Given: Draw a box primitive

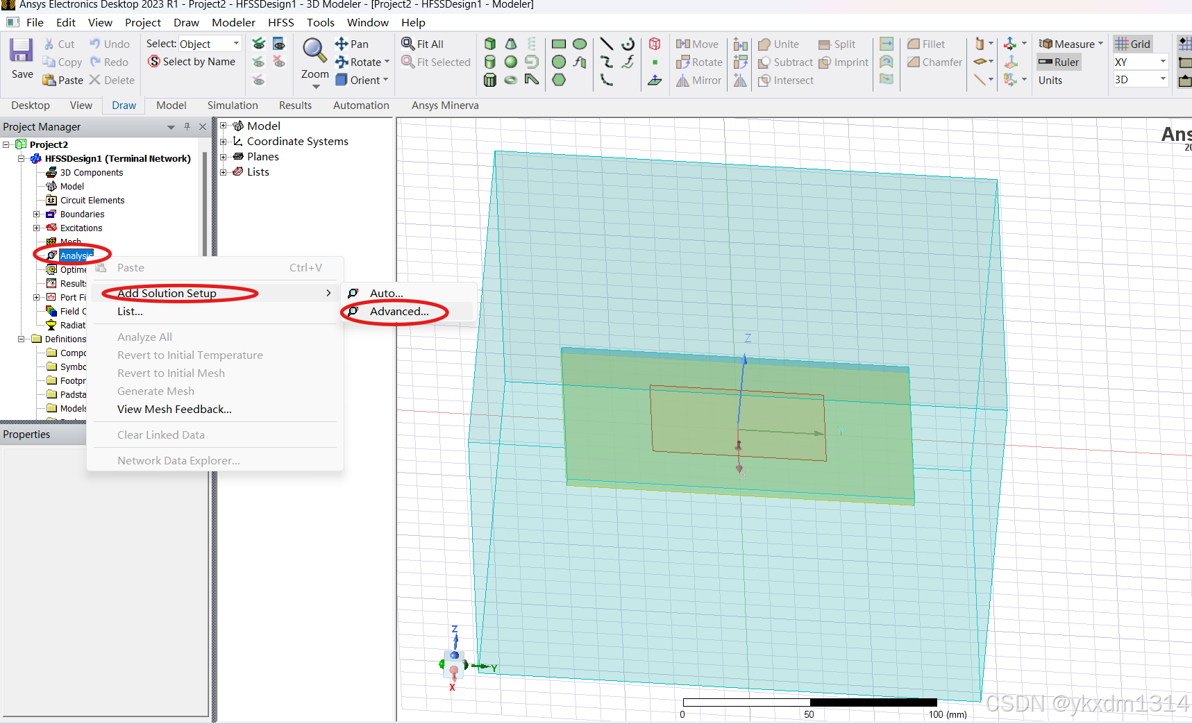Looking at the screenshot, I should click(490, 44).
